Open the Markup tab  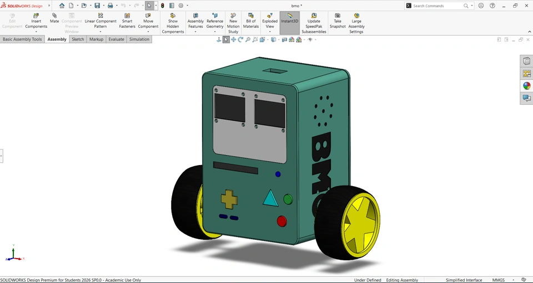click(96, 39)
